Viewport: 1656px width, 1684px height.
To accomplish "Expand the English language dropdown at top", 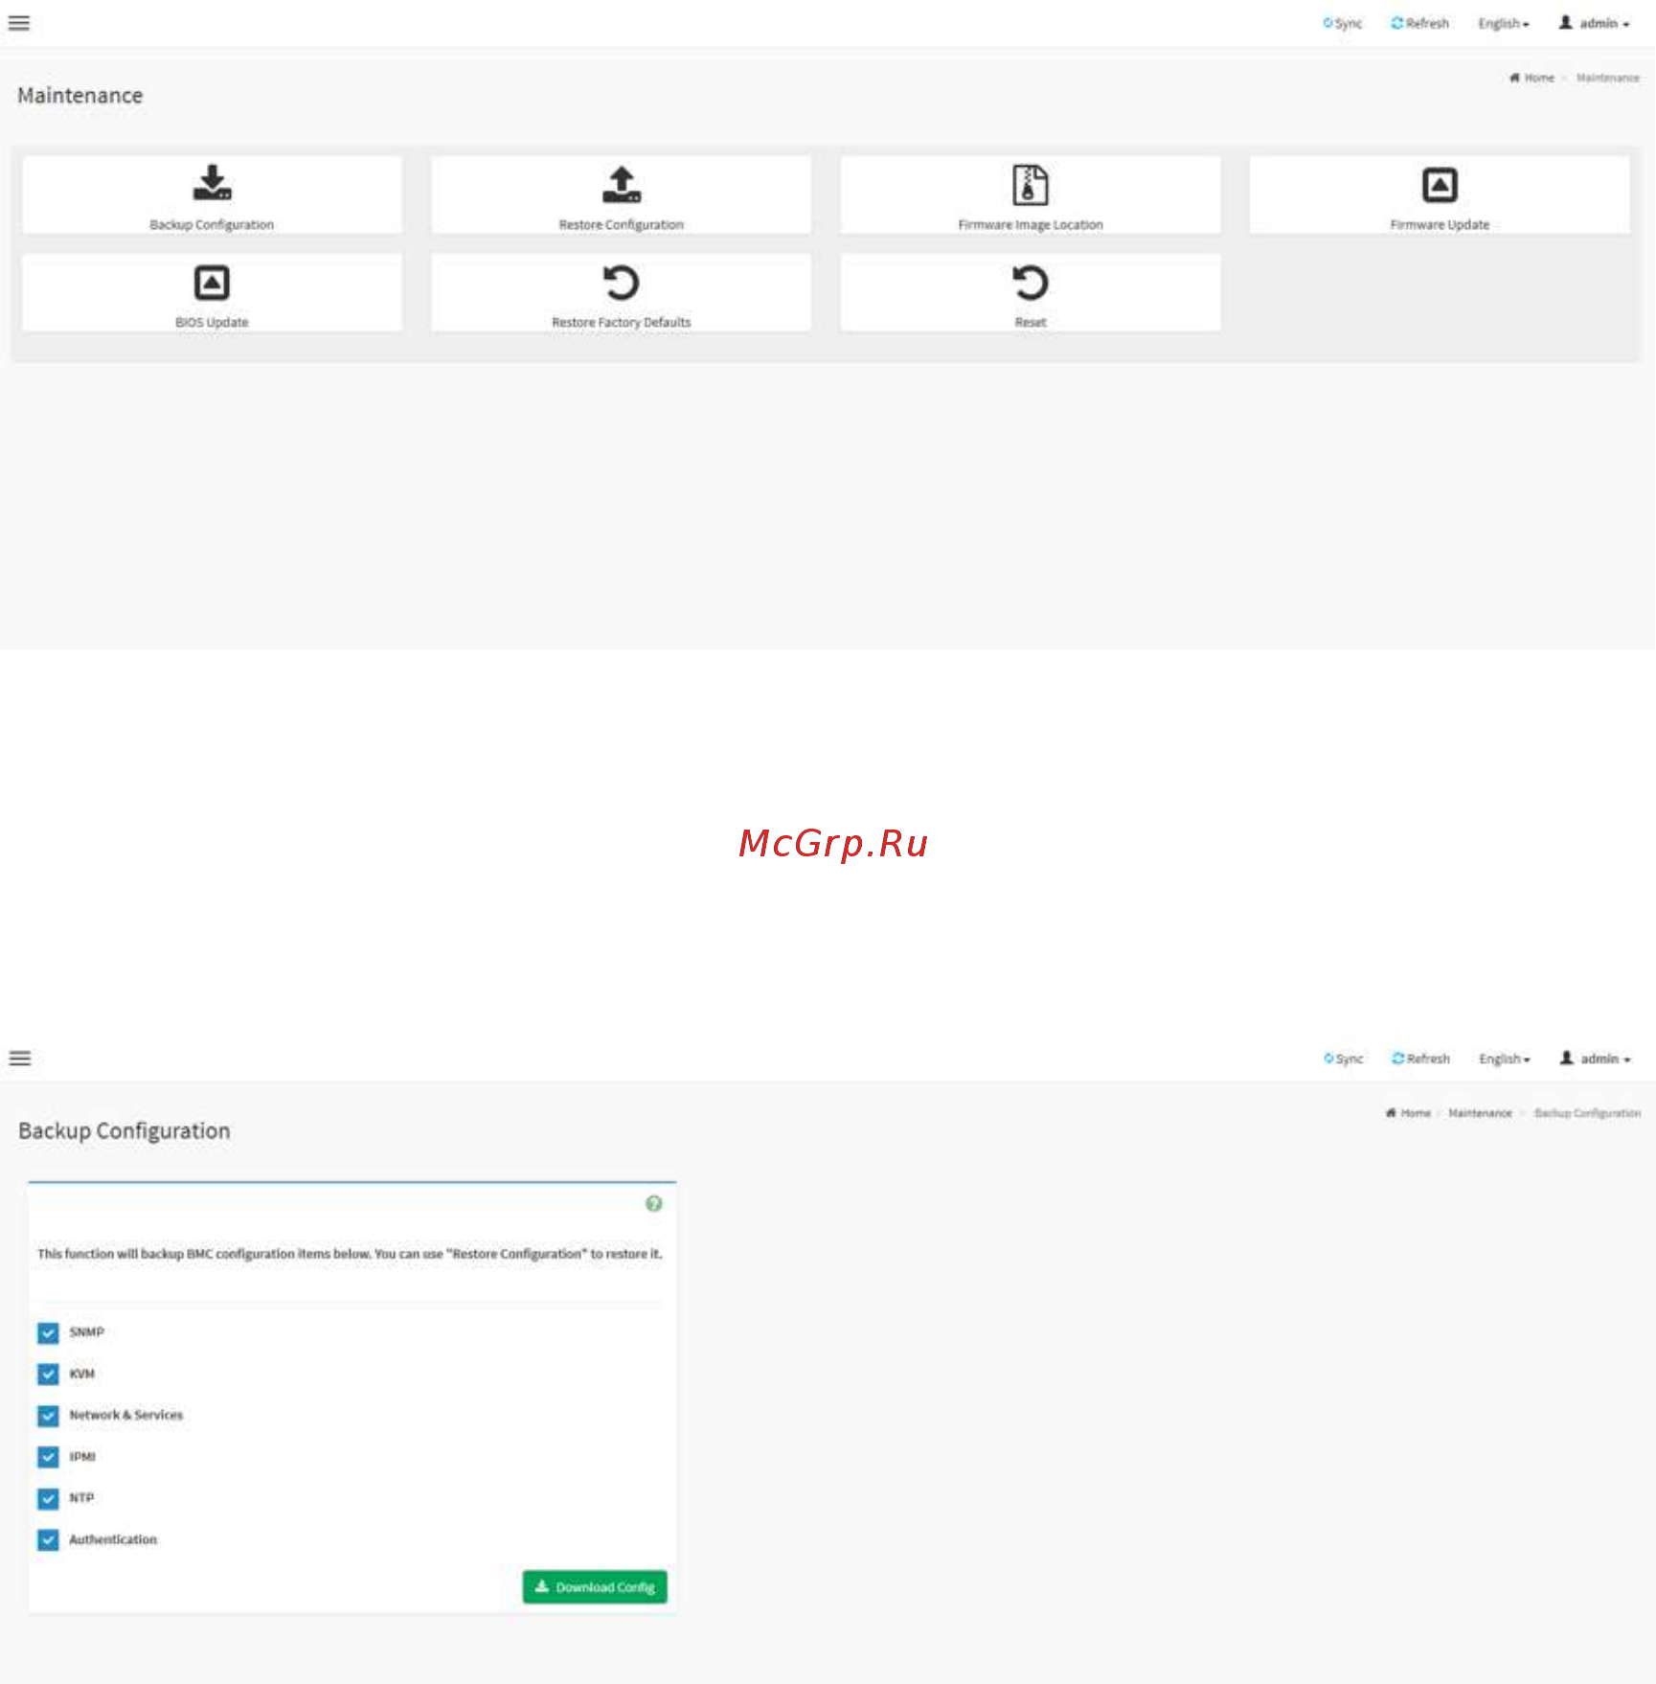I will click(x=1503, y=23).
